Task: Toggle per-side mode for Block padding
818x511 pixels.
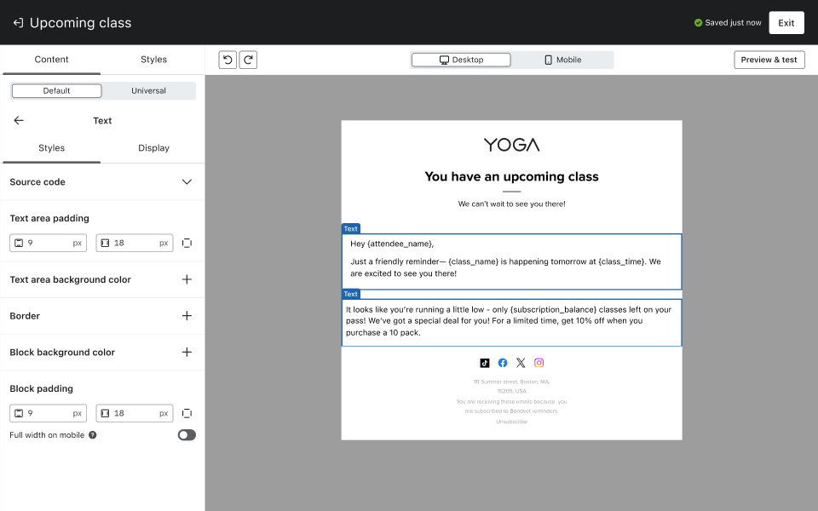Action: pos(187,414)
